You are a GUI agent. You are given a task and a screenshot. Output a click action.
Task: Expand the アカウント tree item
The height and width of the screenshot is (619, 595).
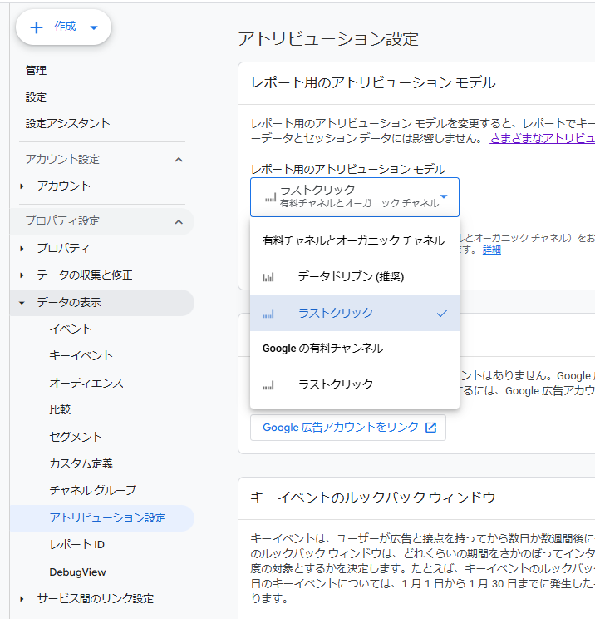[x=22, y=186]
